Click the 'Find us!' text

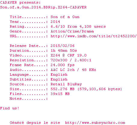pos(9,108)
